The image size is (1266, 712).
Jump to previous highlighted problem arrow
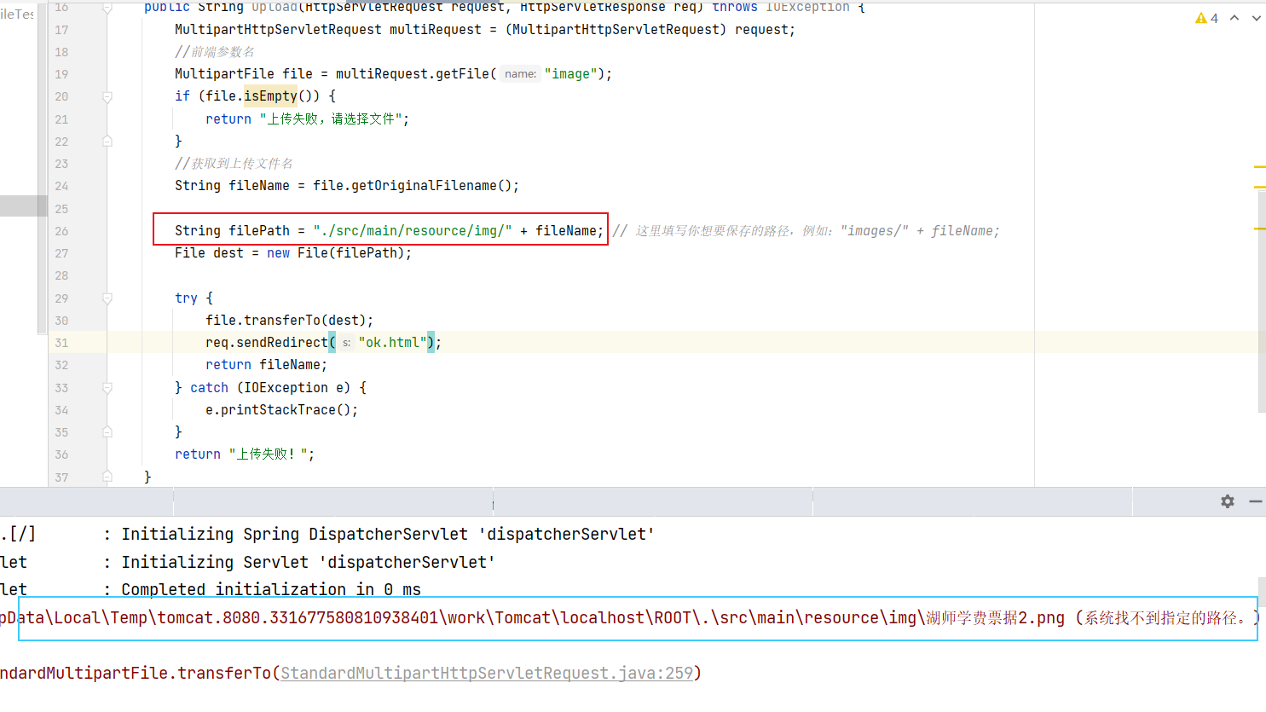pos(1234,18)
